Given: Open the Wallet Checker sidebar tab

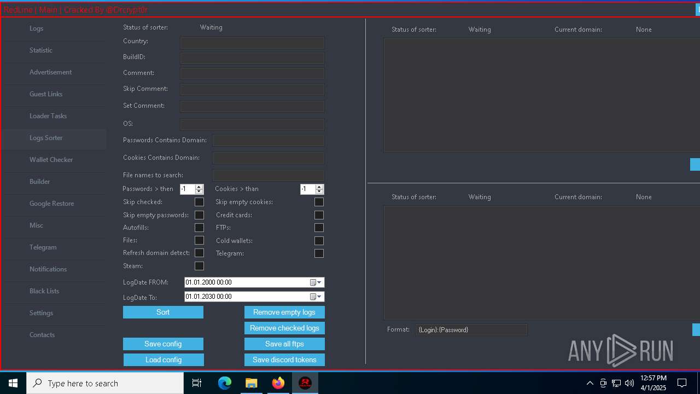Looking at the screenshot, I should (54, 160).
